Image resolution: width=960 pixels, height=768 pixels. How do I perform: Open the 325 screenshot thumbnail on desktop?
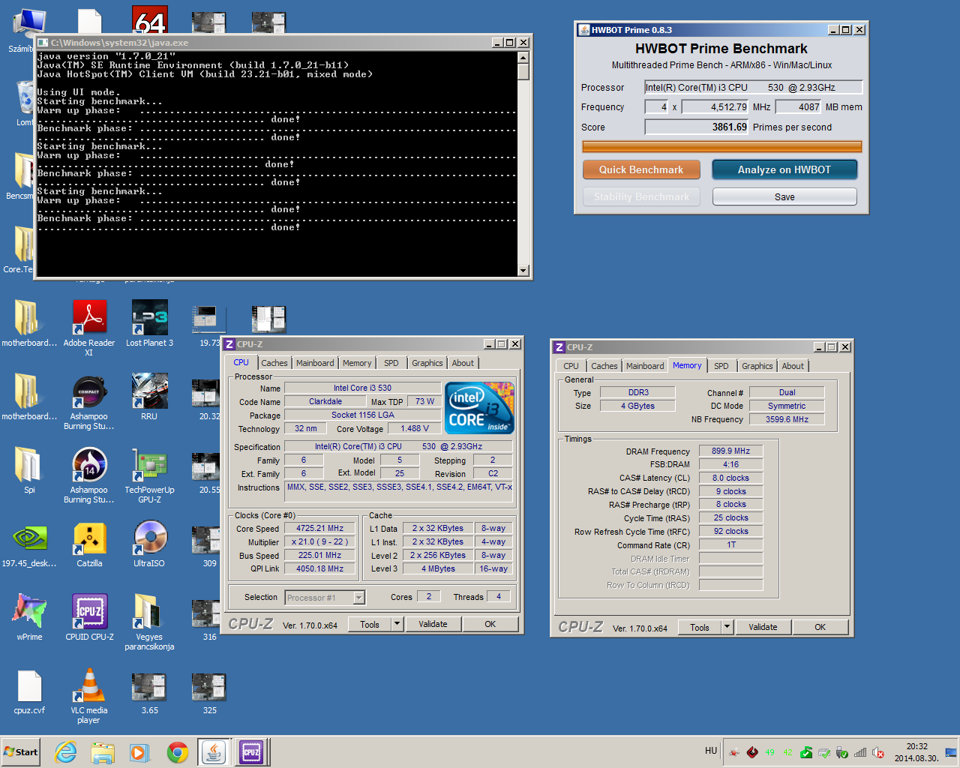click(x=209, y=692)
